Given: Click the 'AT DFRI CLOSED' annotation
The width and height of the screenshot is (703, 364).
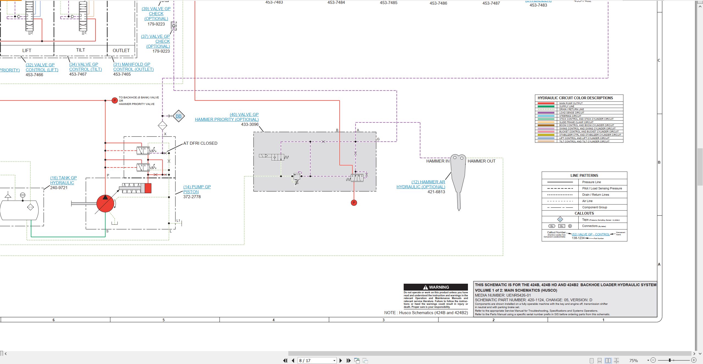Looking at the screenshot, I should pos(200,143).
